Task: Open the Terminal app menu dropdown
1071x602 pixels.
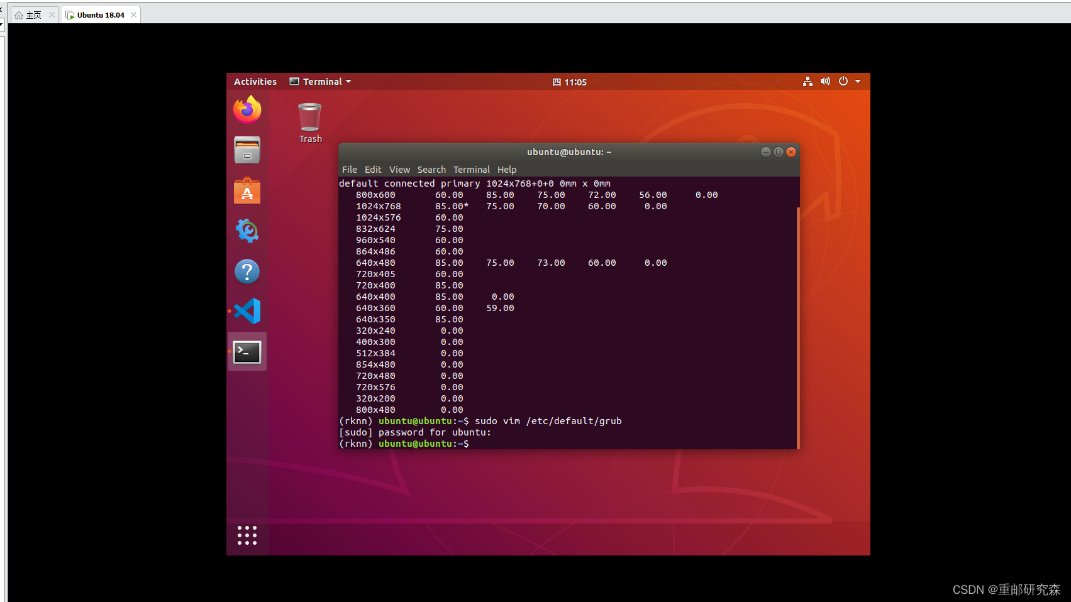Action: click(x=320, y=82)
